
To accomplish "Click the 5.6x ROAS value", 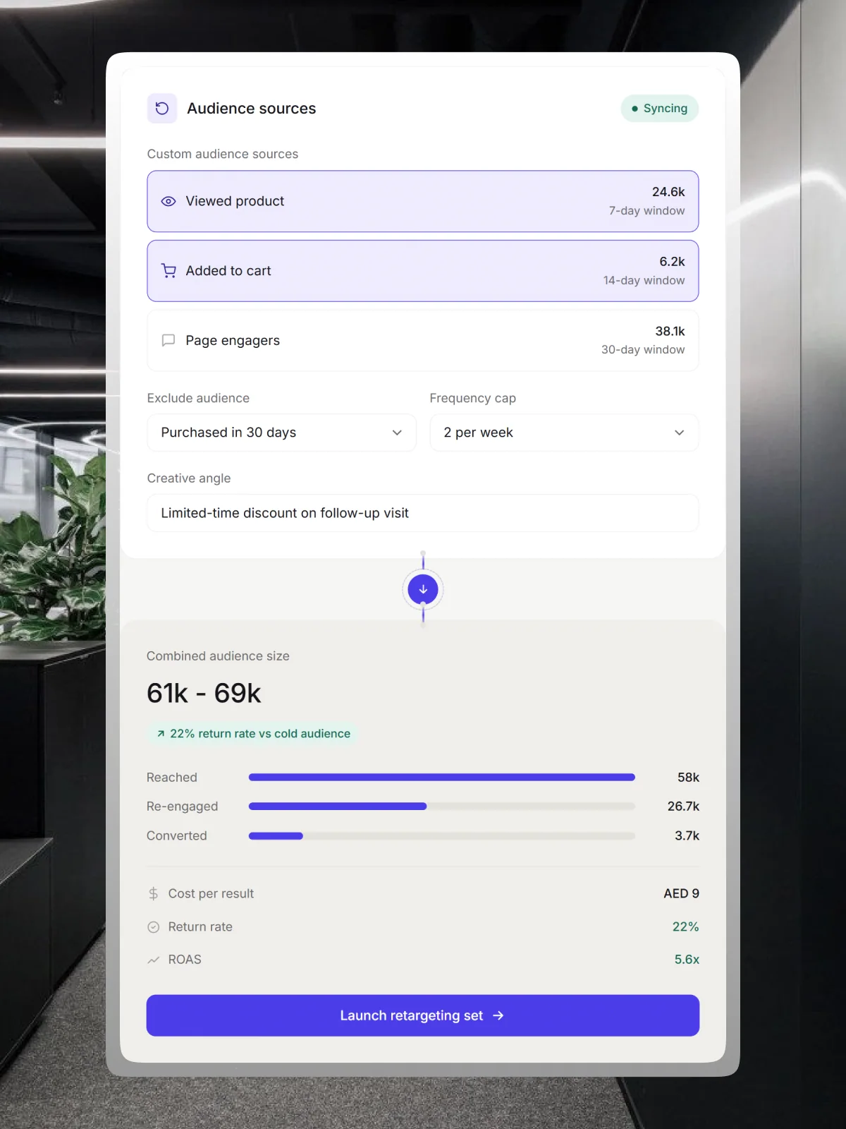I will point(687,960).
